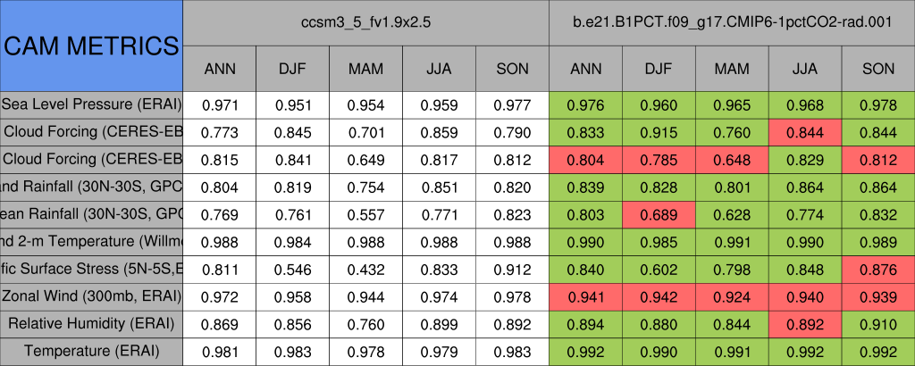Click the red cell showing 0.924
Image resolution: width=915 pixels, height=366 pixels.
[732, 296]
